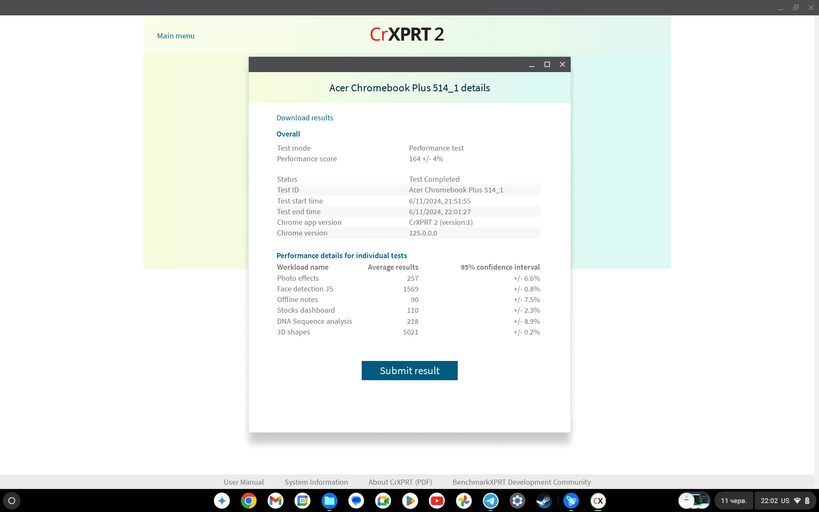
Task: Open virtual desk preview thumbnails in the shelf
Action: click(694, 500)
